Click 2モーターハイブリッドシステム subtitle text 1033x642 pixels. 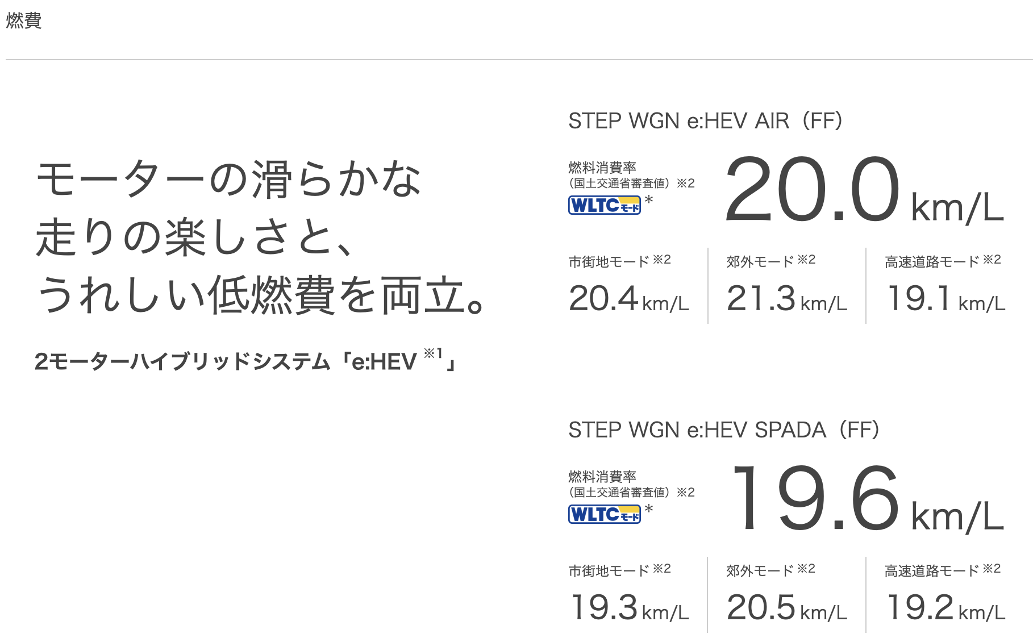pos(182,362)
